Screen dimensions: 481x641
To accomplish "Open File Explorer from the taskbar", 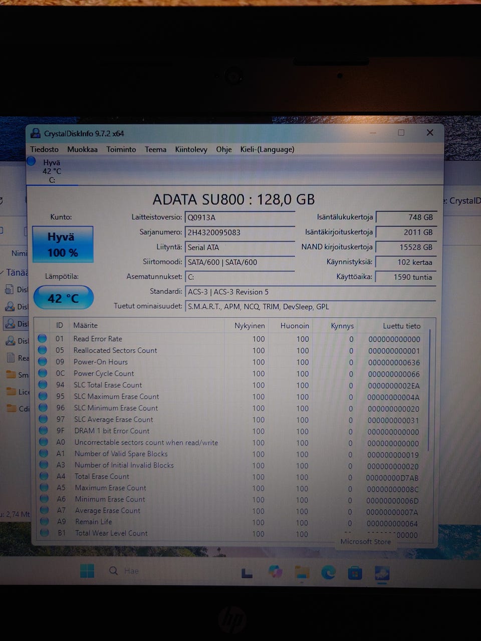I will coord(302,572).
